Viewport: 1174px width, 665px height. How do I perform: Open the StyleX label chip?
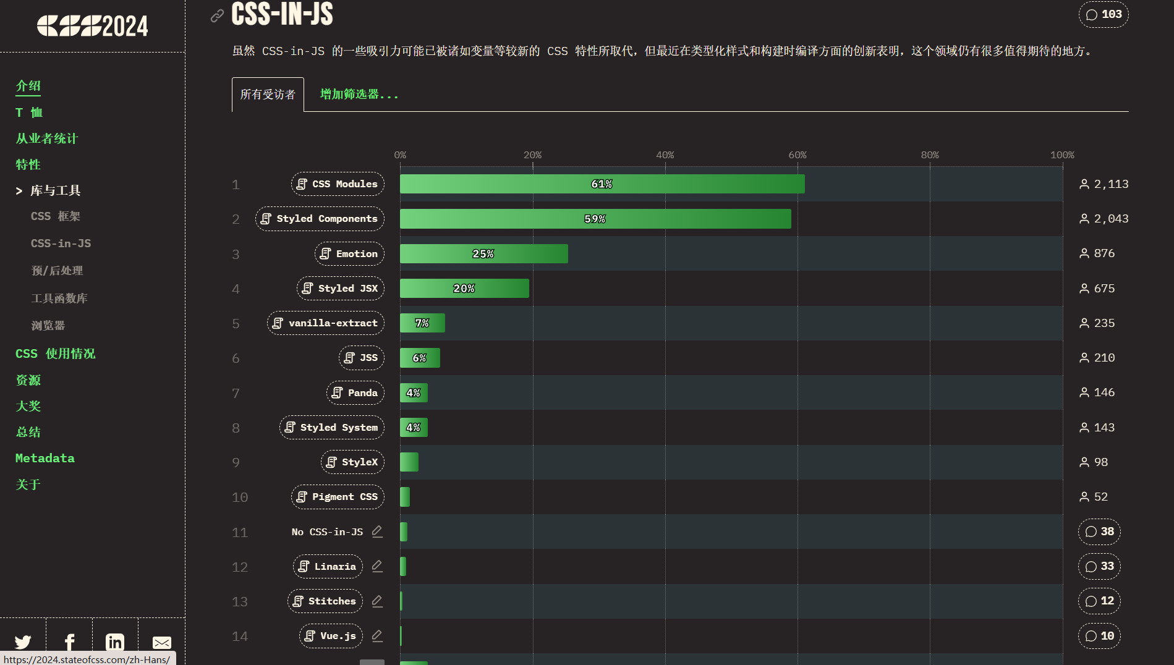pyautogui.click(x=352, y=462)
